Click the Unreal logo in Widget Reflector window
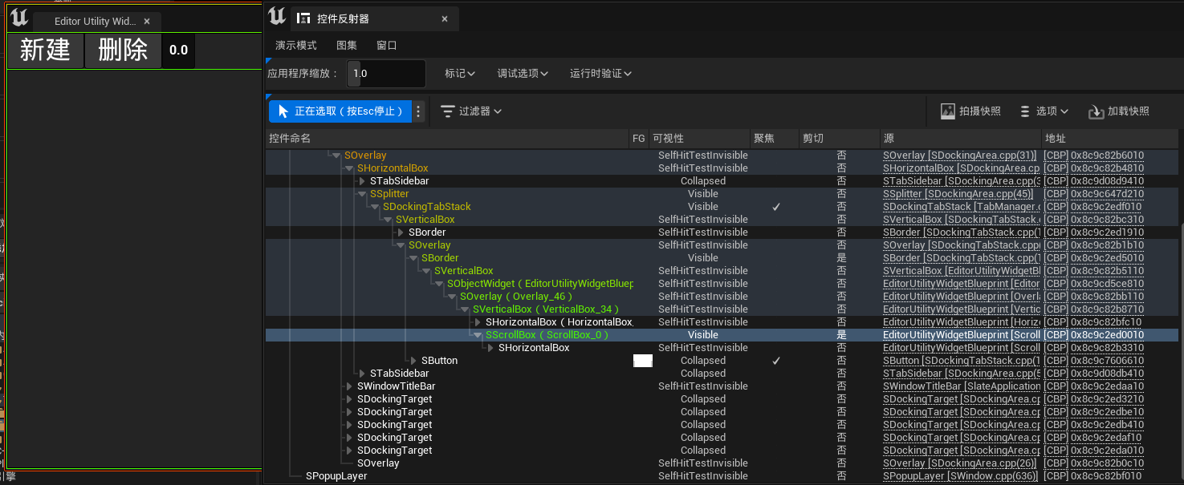The image size is (1184, 485). tap(277, 17)
